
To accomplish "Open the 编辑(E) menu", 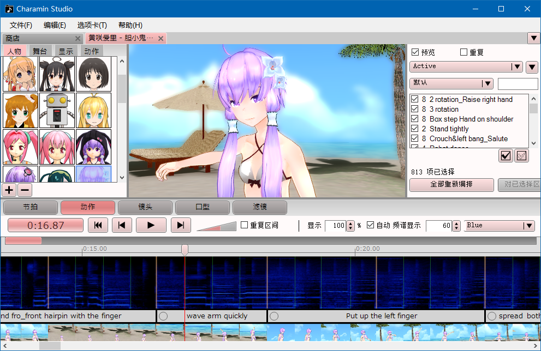I will coord(55,25).
